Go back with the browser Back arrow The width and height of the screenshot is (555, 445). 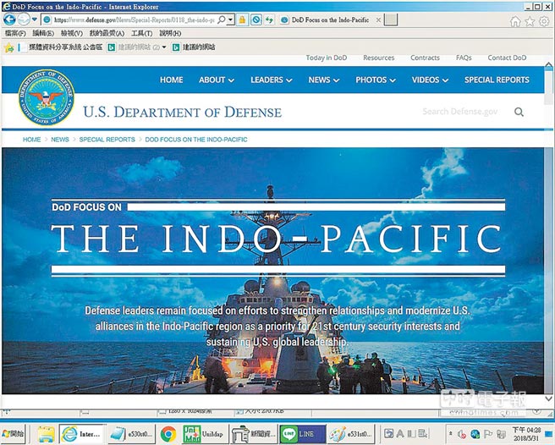pyautogui.click(x=9, y=19)
